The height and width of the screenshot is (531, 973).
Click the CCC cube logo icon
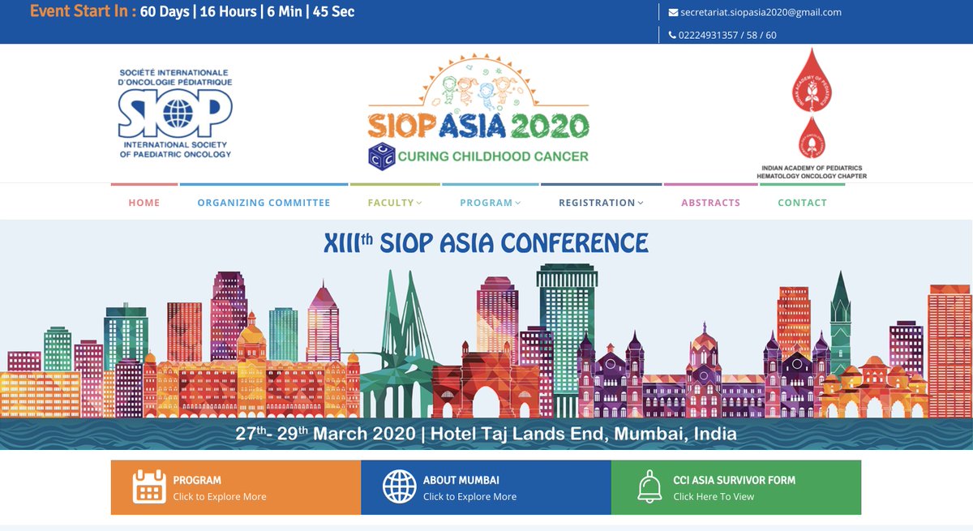point(380,156)
